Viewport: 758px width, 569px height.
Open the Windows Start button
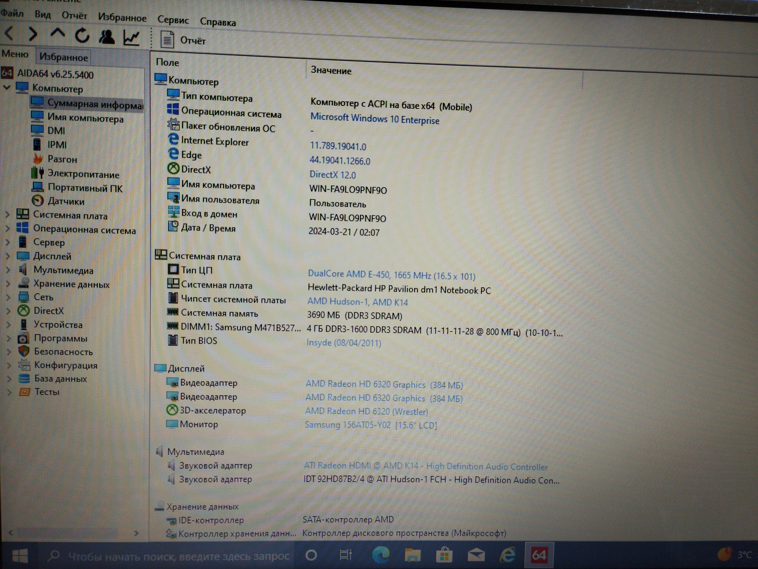tap(20, 556)
